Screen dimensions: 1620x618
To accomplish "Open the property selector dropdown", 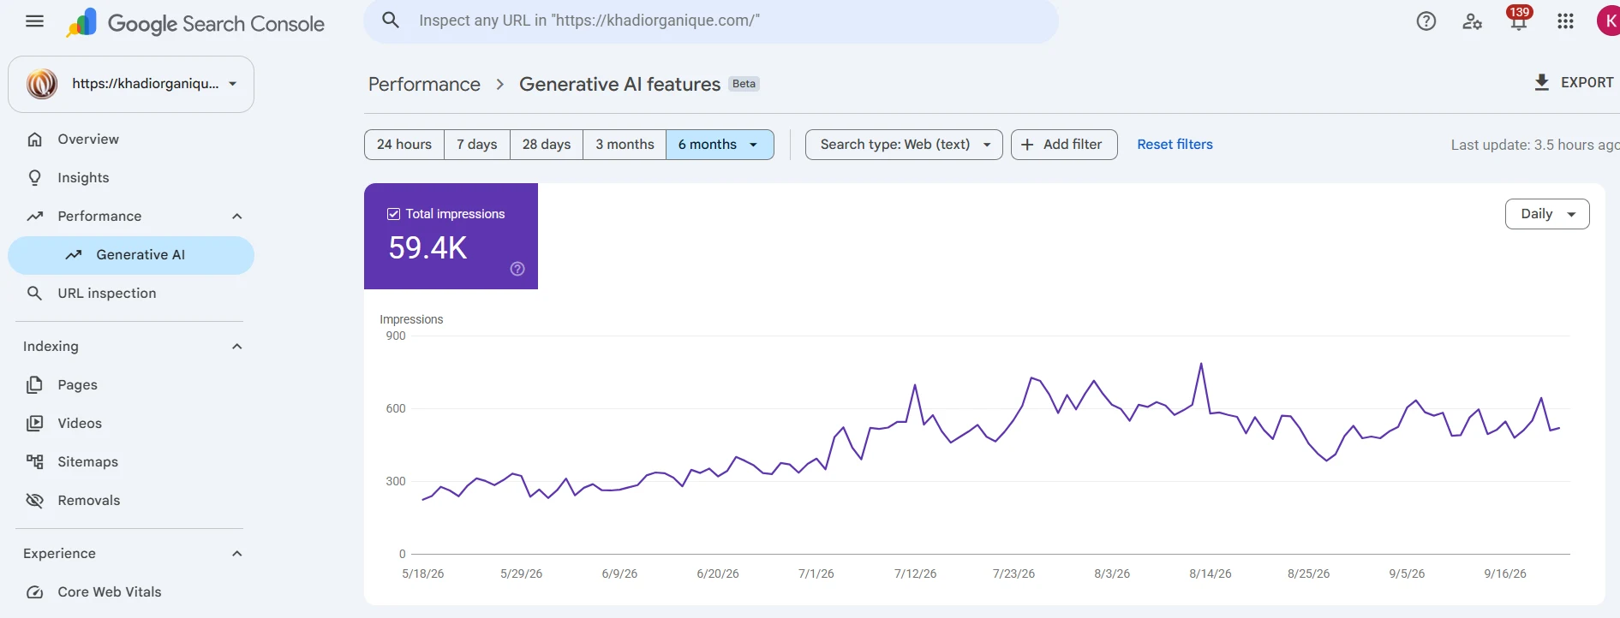I will 131,84.
